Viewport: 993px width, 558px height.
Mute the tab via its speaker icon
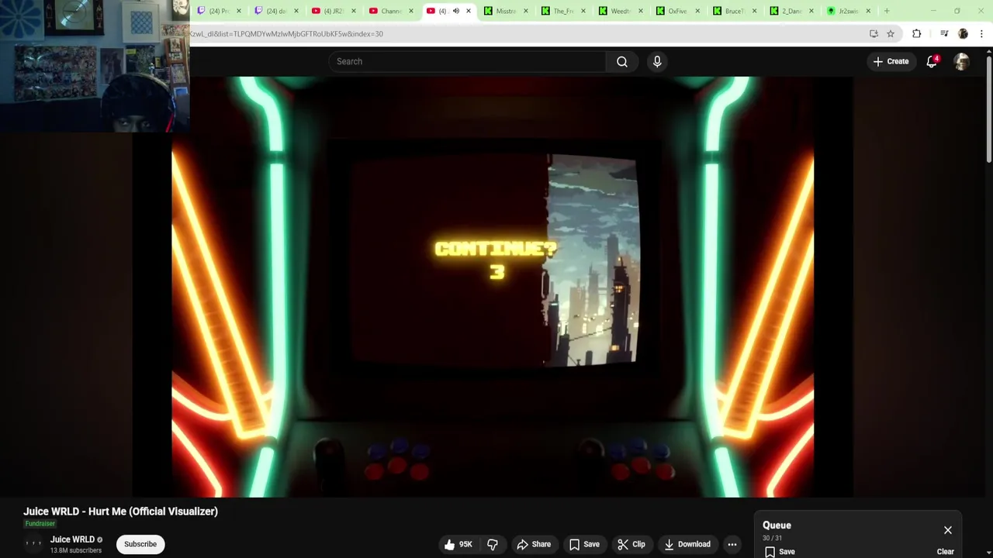coord(455,11)
